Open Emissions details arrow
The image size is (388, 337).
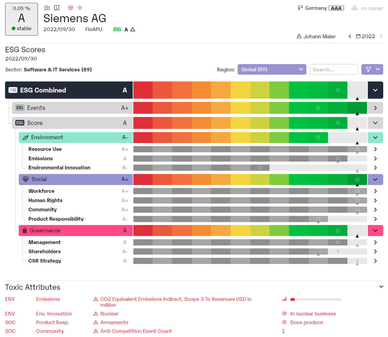(375, 159)
